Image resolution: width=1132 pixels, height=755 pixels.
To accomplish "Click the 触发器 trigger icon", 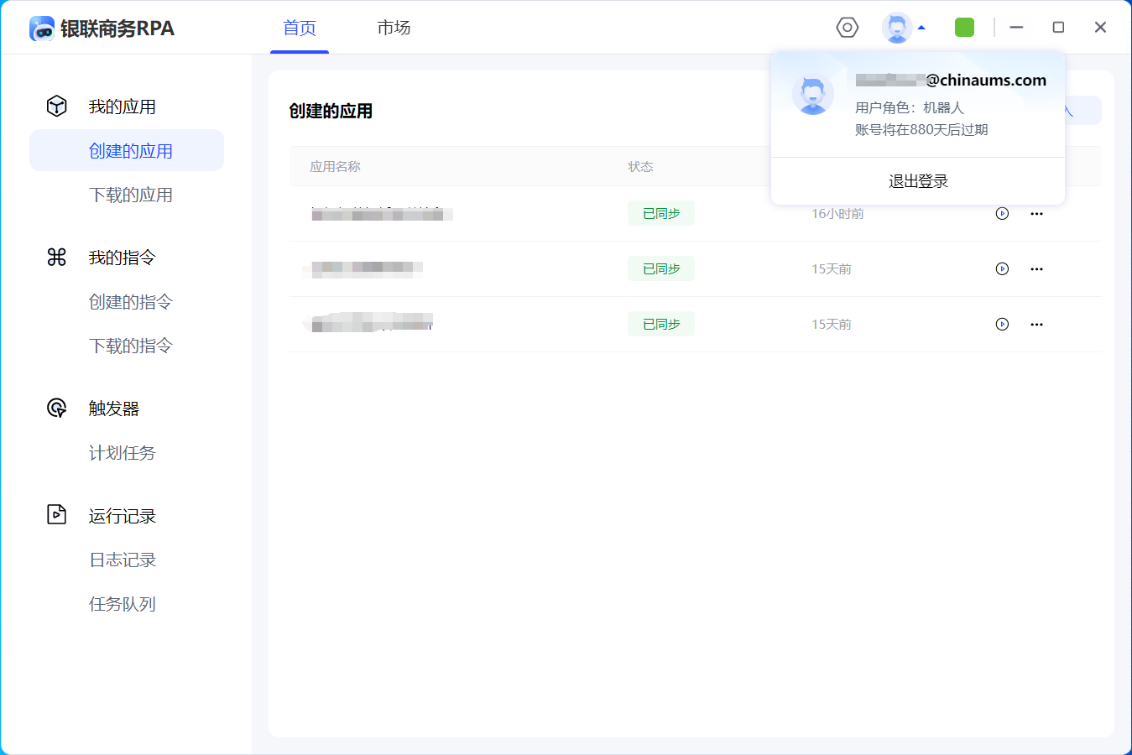I will pyautogui.click(x=56, y=408).
